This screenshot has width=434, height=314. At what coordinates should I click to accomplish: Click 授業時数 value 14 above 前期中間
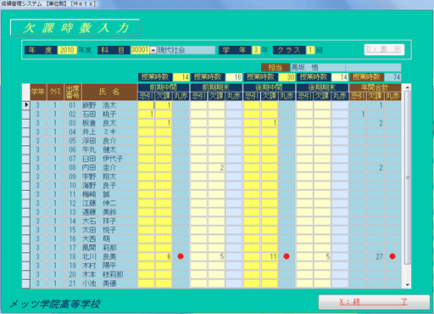[x=181, y=77]
